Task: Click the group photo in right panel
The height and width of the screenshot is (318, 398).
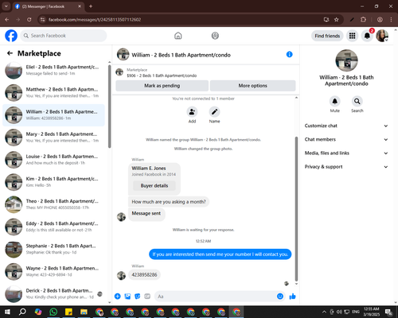Action: (346, 60)
